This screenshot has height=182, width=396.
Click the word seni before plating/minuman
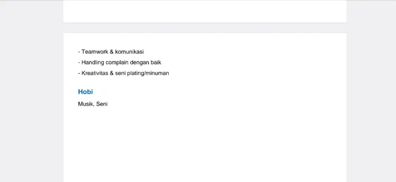point(120,73)
